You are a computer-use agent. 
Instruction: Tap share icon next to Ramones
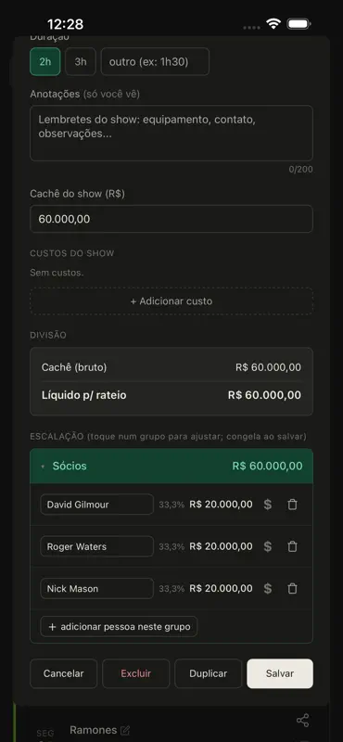tap(302, 721)
